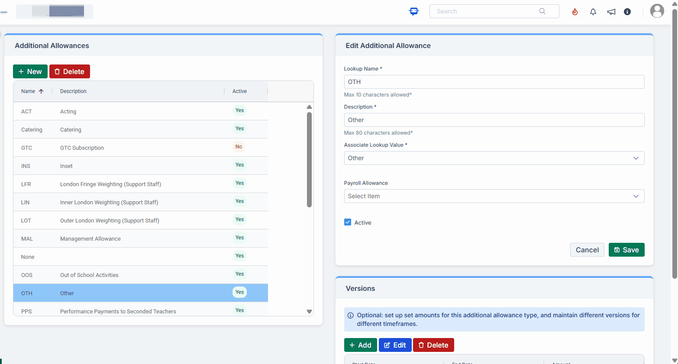The width and height of the screenshot is (678, 364).
Task: Open the Associate Lookup Value dropdown
Action: coord(494,158)
